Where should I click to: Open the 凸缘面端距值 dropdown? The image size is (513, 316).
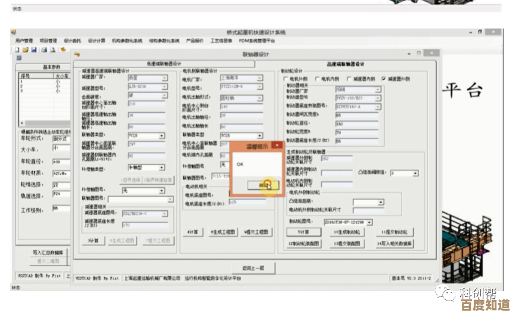[x=415, y=173]
